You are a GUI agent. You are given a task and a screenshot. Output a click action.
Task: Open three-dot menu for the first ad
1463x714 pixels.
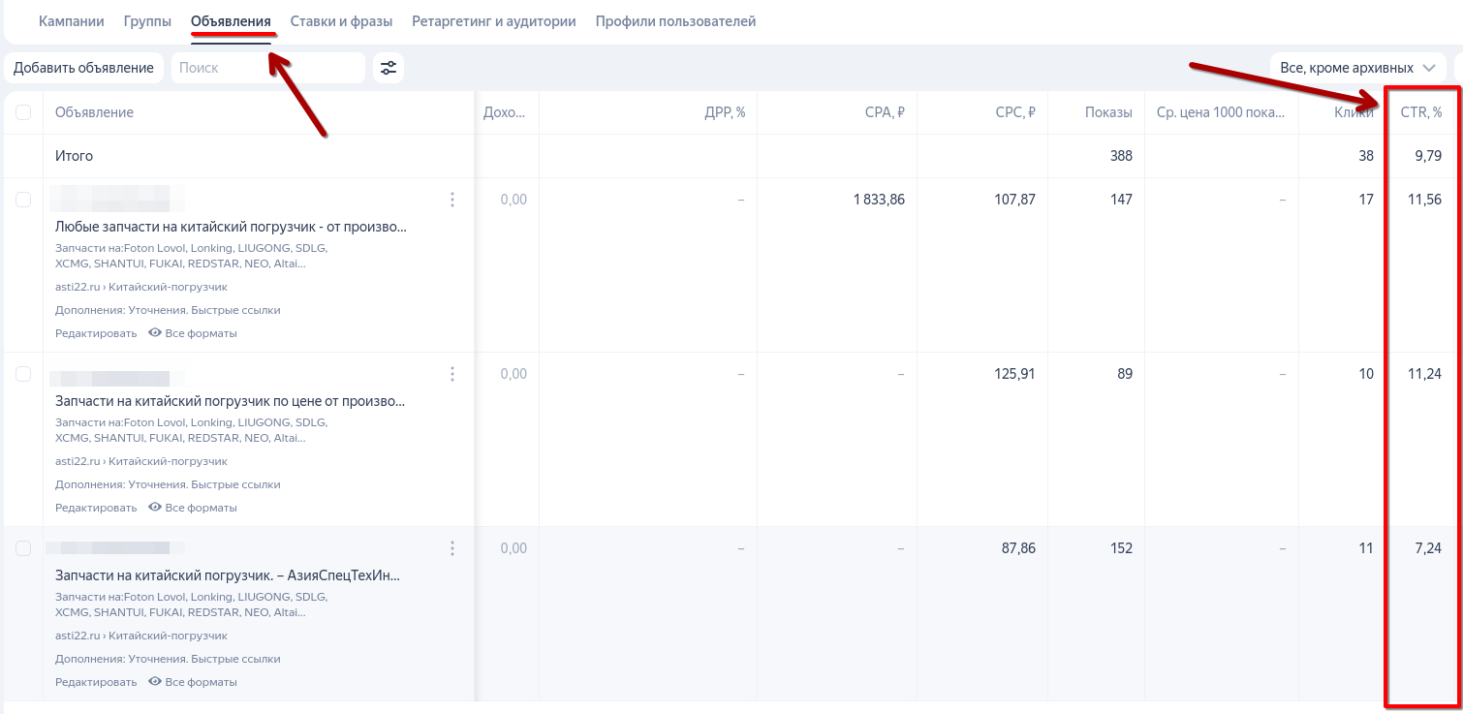pos(451,200)
